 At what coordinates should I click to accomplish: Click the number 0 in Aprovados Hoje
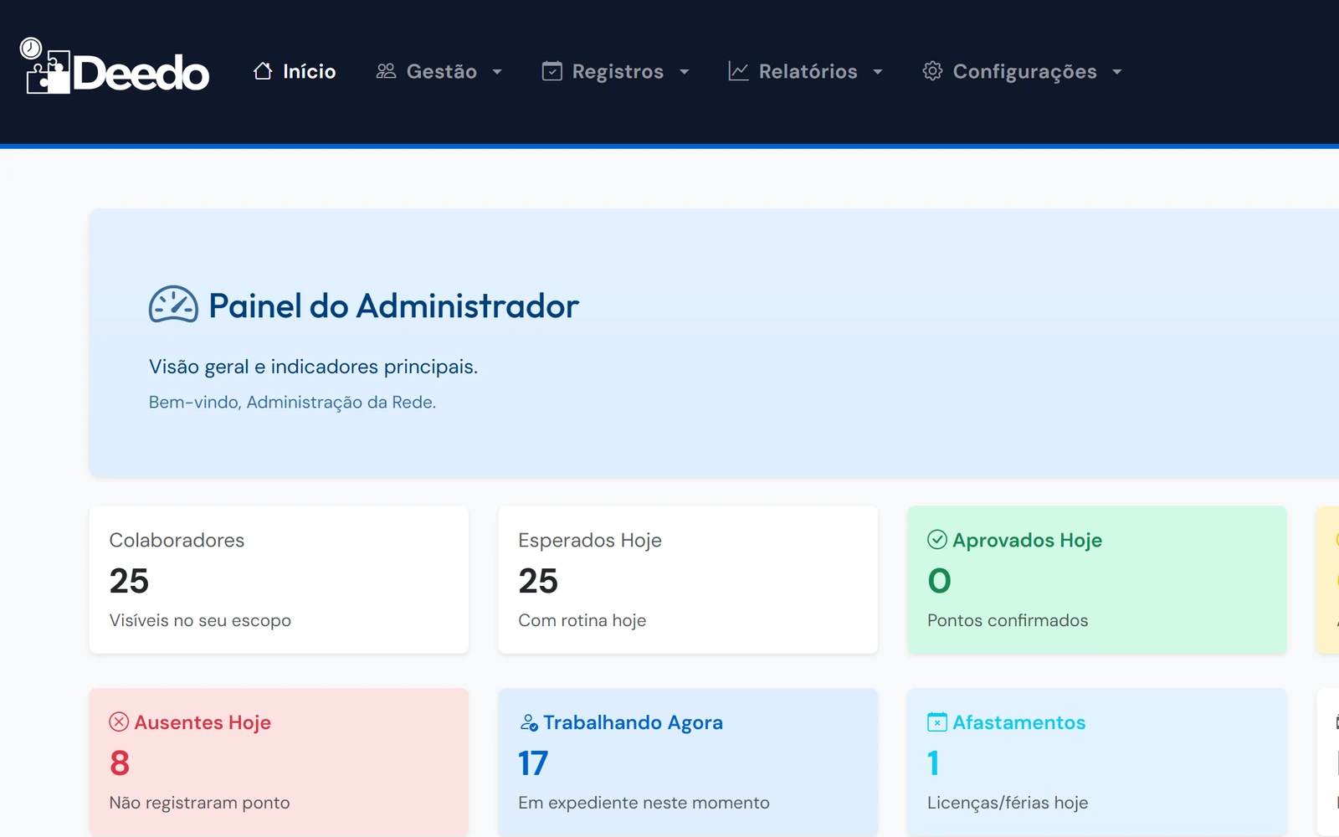pos(939,580)
